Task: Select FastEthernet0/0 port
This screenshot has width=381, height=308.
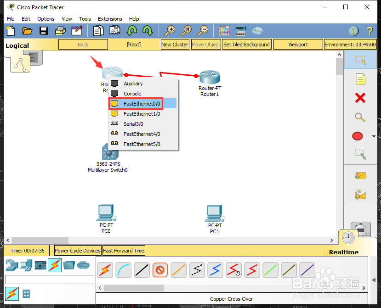Action: pos(143,104)
